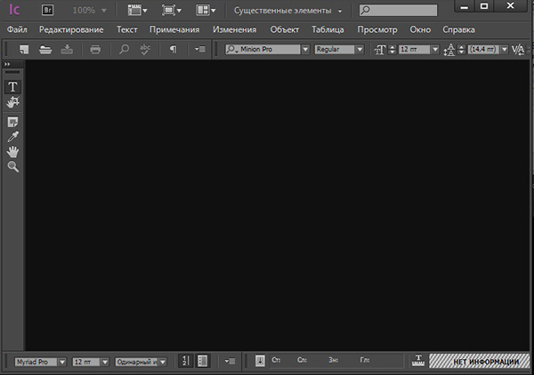Screen dimensions: 534x375
Task: Open the Файл menu
Action: [x=17, y=29]
